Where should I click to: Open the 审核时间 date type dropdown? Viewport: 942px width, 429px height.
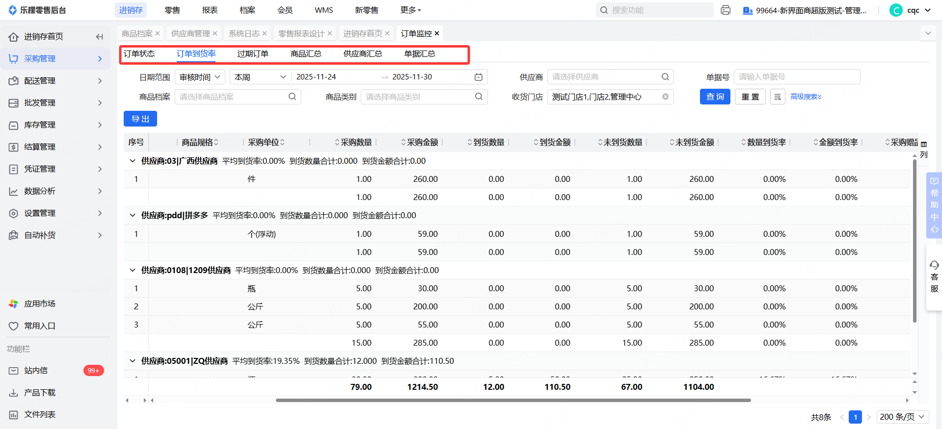200,77
